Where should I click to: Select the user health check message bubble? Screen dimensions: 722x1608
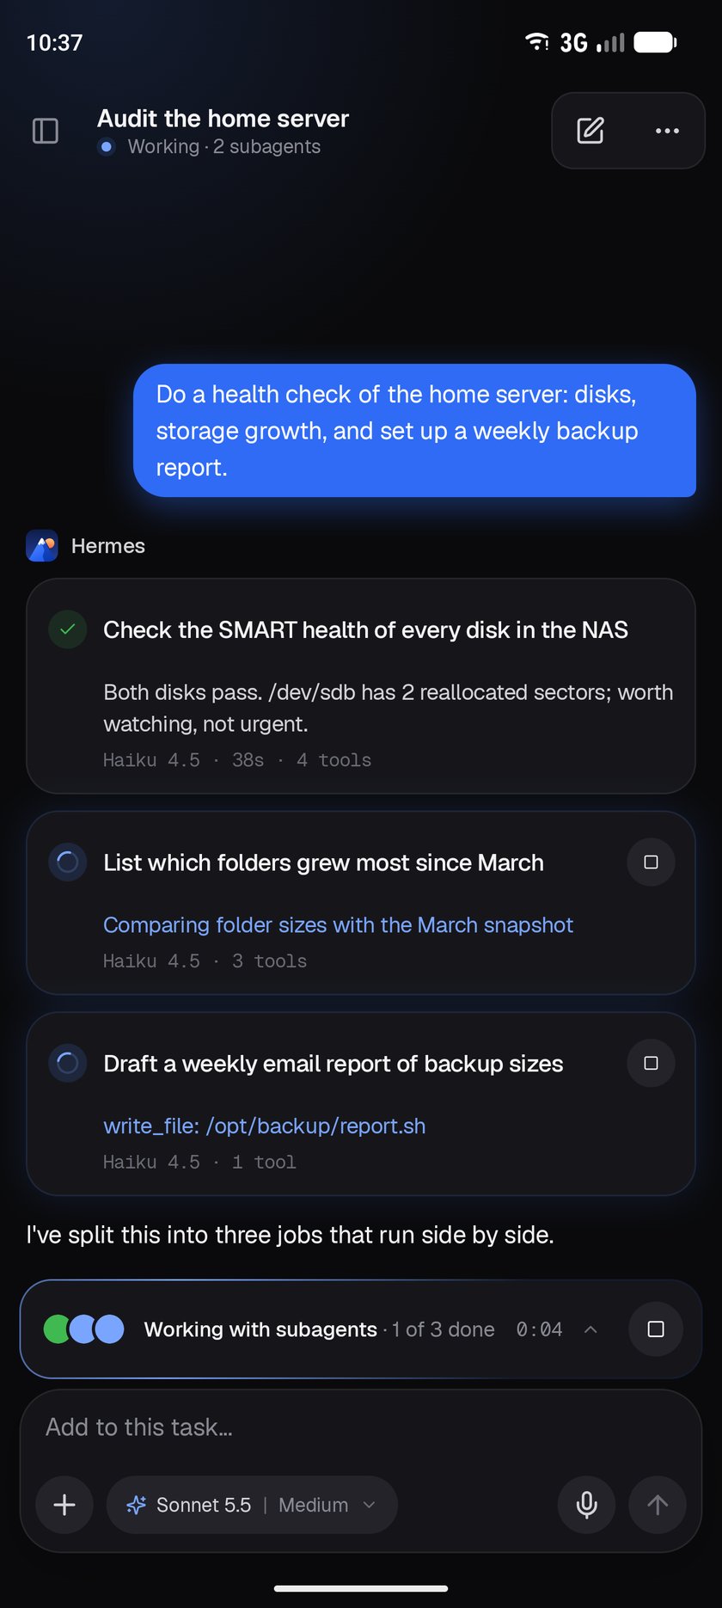click(x=414, y=431)
